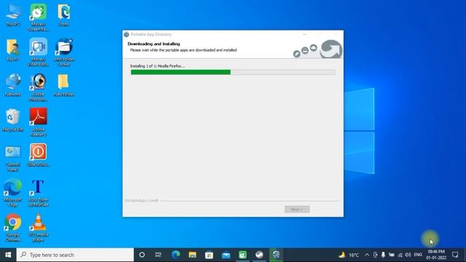This screenshot has width=466, height=262.
Task: Open the Icons folder with Edge logo
Action: coord(64,15)
